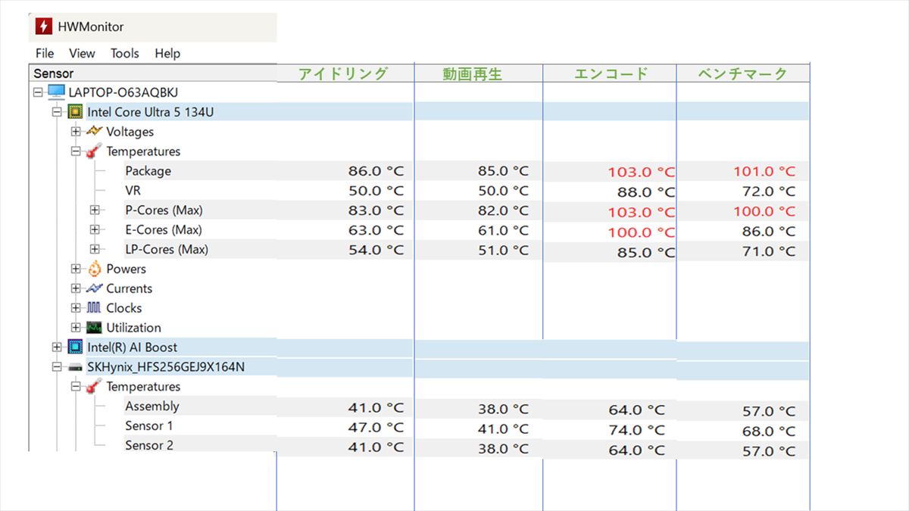
Task: Click the エンコード column heading
Action: (611, 73)
